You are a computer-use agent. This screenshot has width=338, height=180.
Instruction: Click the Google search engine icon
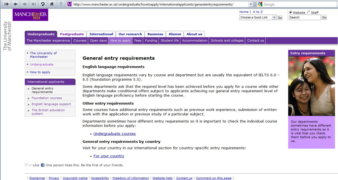[260, 4]
